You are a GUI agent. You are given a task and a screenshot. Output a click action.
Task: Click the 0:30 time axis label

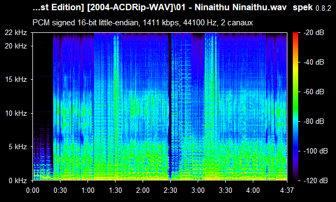click(60, 190)
